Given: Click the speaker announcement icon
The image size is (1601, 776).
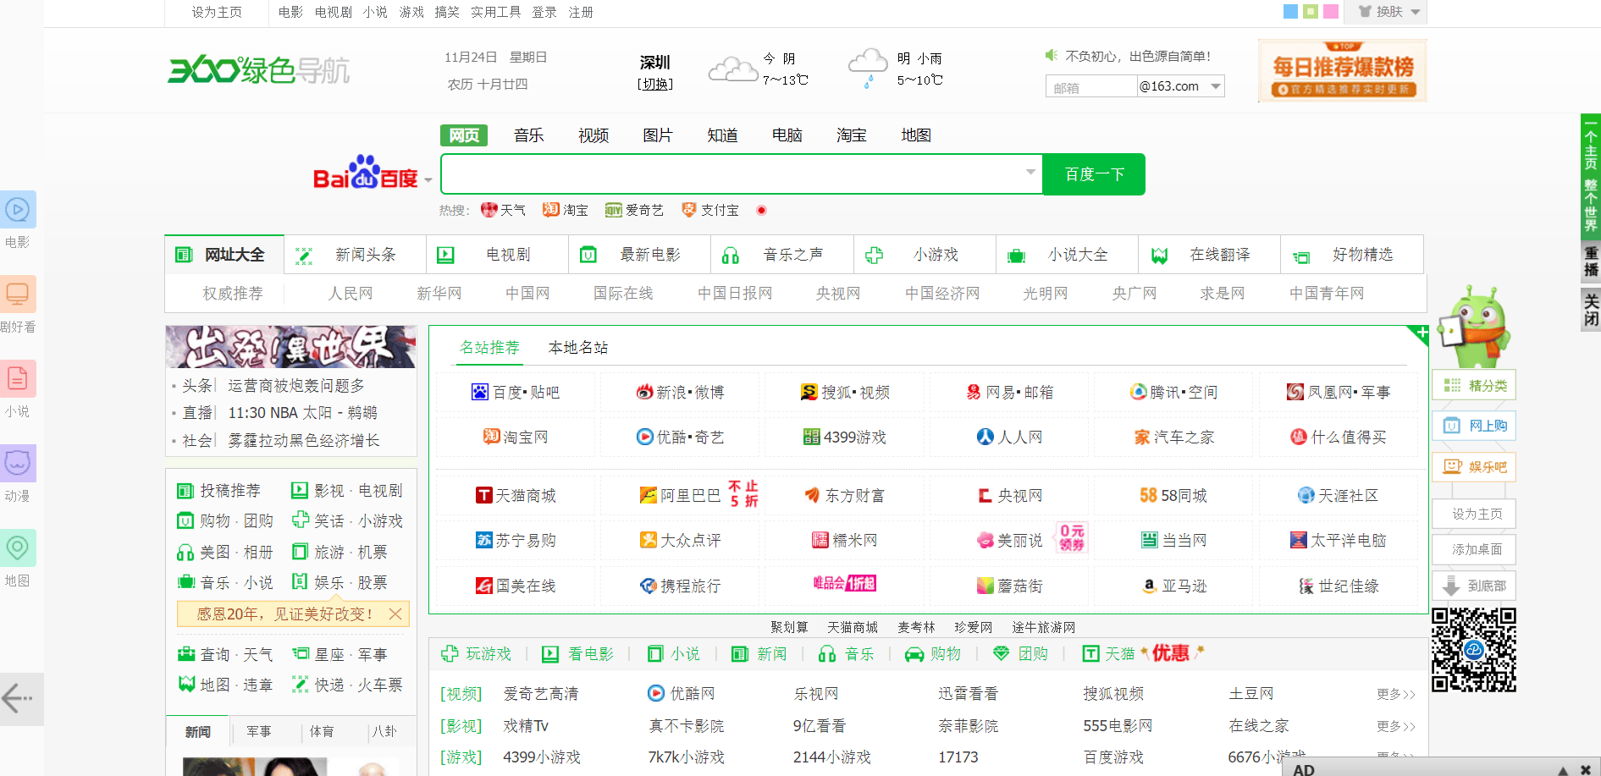Looking at the screenshot, I should [x=1052, y=56].
